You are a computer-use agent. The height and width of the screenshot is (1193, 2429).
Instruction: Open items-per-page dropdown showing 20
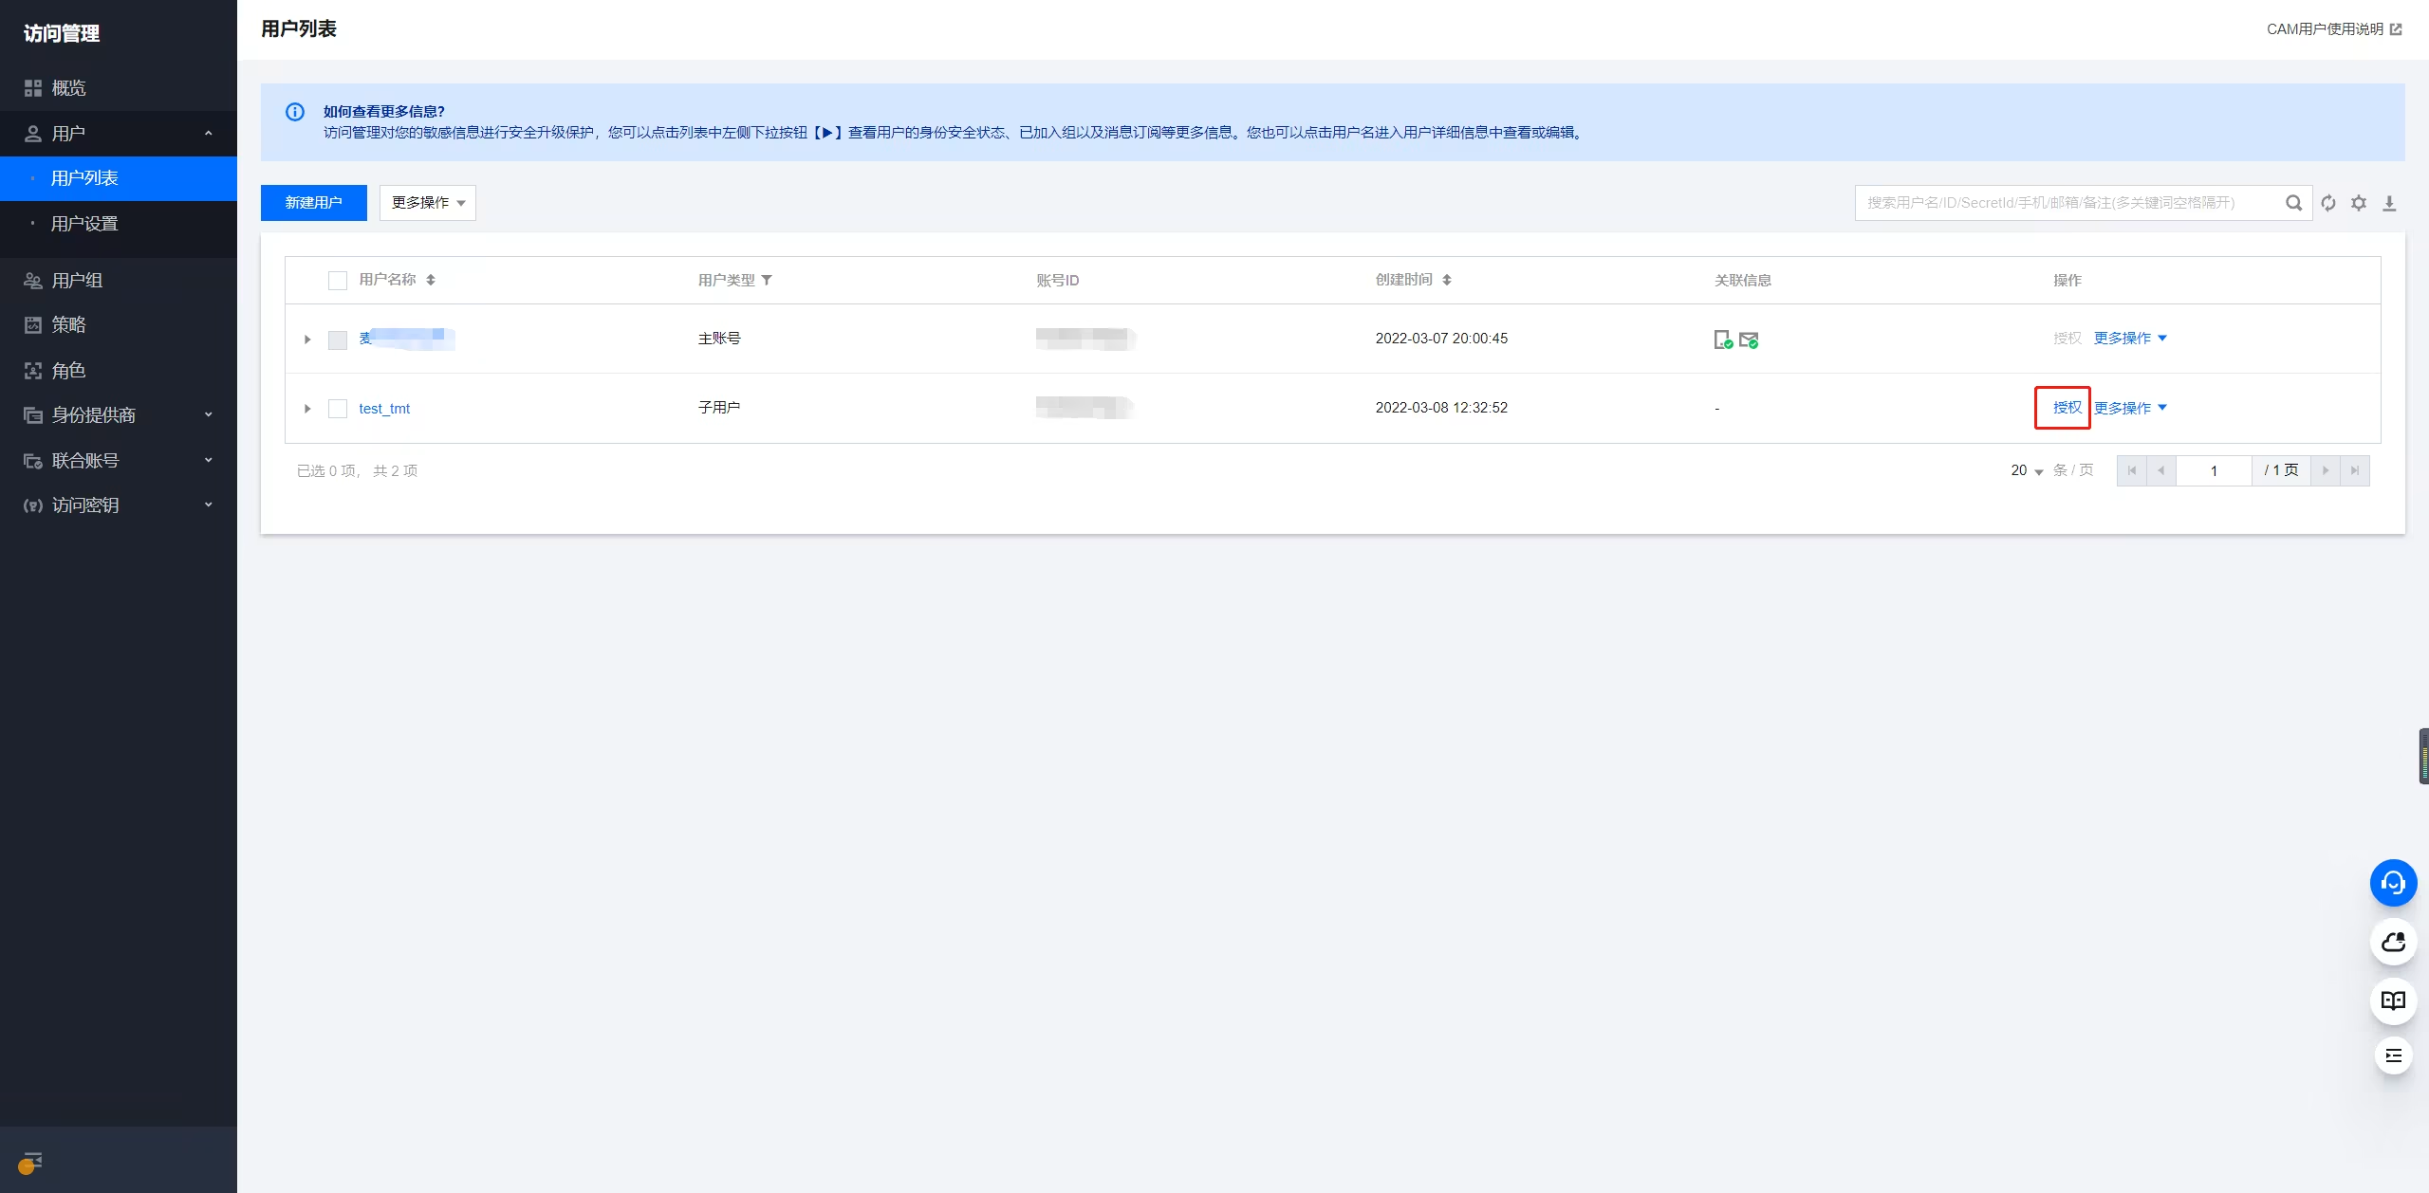coord(2027,470)
